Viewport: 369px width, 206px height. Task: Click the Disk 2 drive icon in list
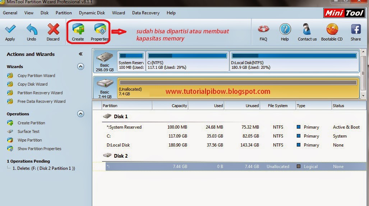[x=107, y=155]
